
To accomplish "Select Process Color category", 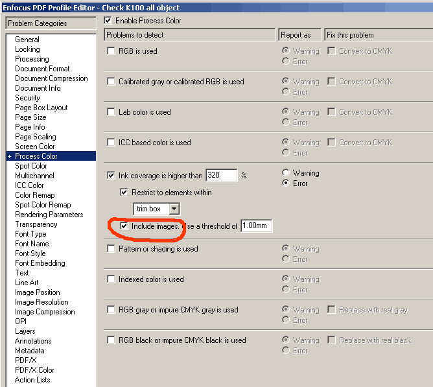I will click(x=36, y=156).
